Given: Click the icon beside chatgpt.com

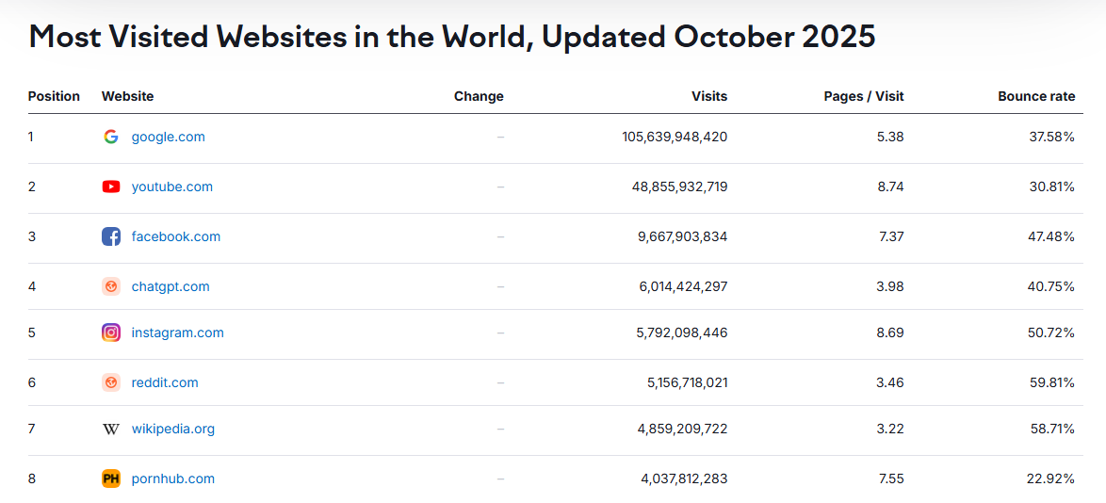Looking at the screenshot, I should [x=111, y=286].
